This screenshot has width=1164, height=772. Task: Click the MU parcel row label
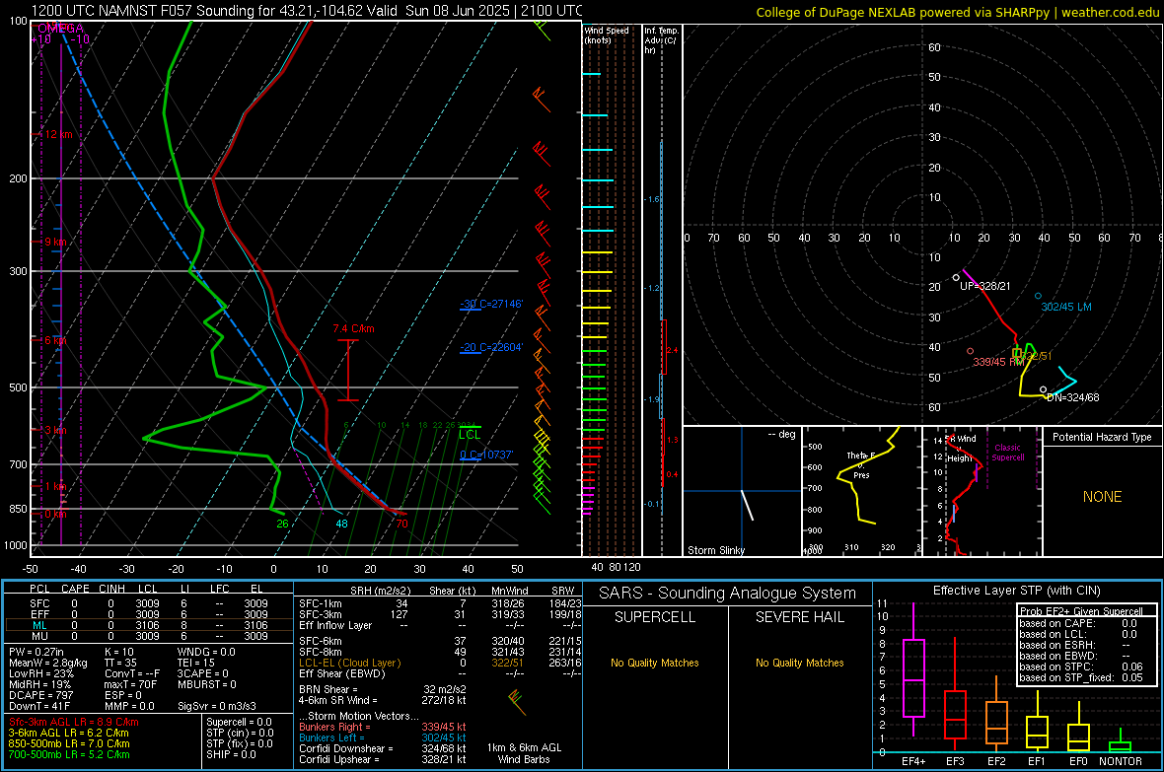point(39,635)
